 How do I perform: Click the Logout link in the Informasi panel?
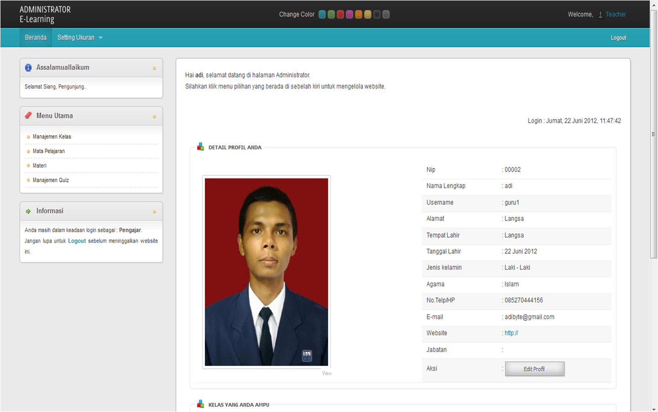(77, 241)
